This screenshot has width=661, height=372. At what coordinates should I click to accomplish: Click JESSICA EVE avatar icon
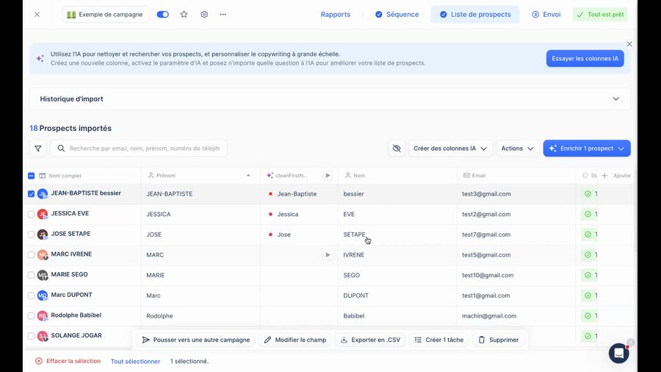43,214
